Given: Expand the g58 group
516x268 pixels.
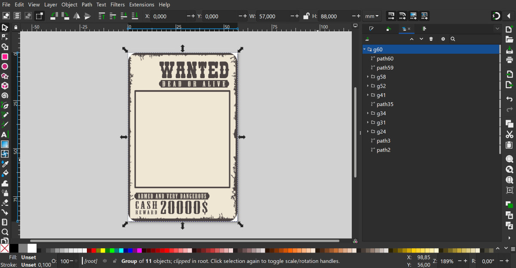Looking at the screenshot, I should click(x=368, y=77).
